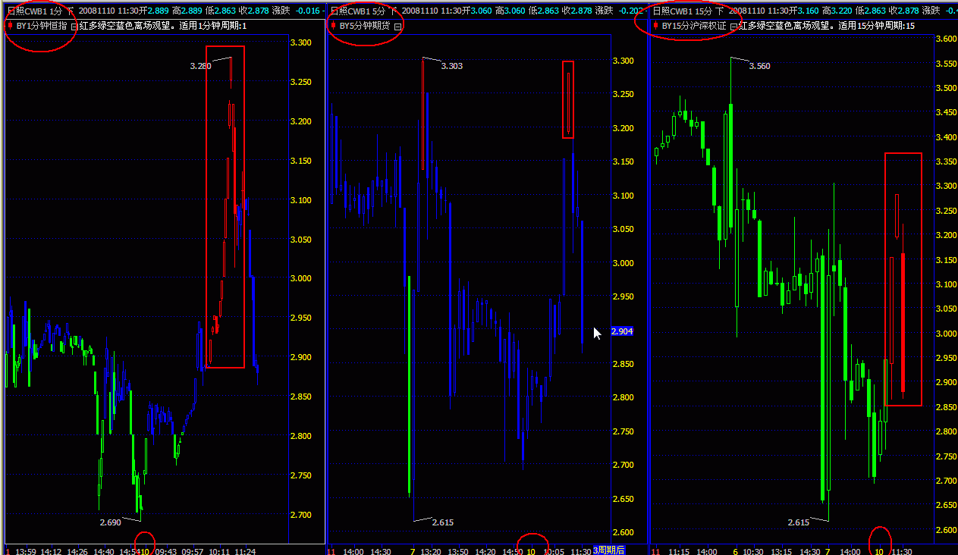
Task: Click the 3.000 price level on 15-minute scale
Action: point(946,334)
